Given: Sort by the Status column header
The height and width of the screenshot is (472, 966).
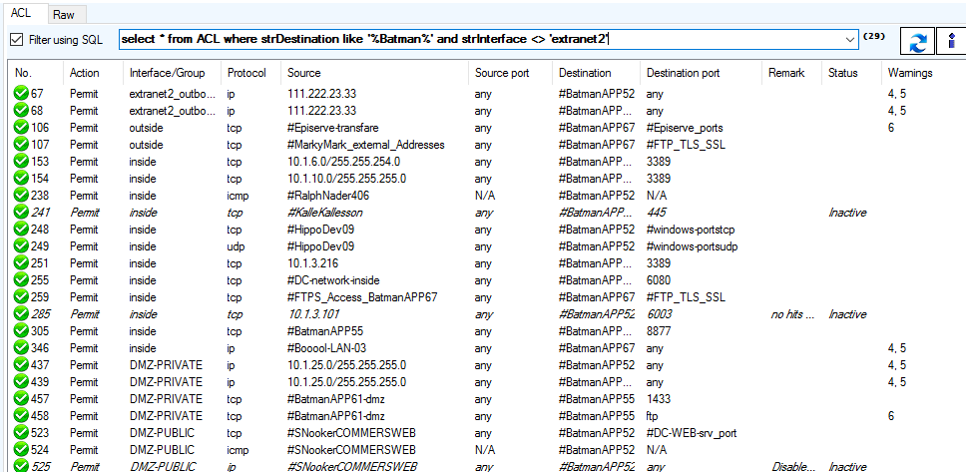Looking at the screenshot, I should 851,73.
